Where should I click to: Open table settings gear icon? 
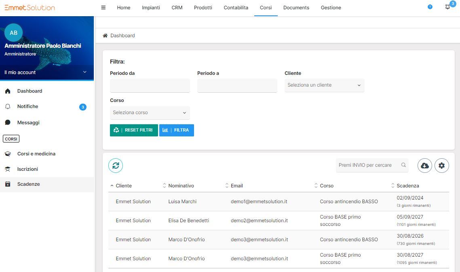[441, 166]
